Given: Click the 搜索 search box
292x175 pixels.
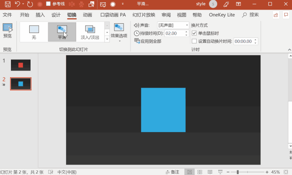Looking at the screenshot, I should [250, 15].
